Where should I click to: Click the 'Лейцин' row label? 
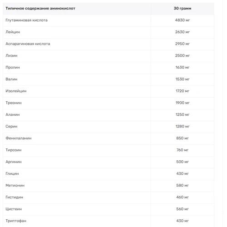click(13, 32)
